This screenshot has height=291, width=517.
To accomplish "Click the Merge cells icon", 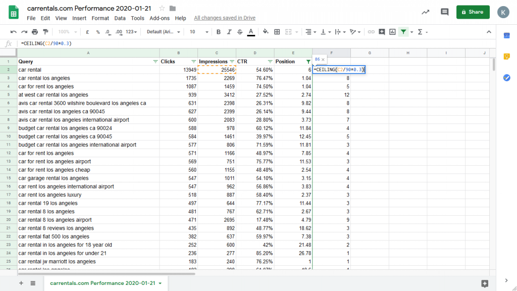I will [x=288, y=32].
